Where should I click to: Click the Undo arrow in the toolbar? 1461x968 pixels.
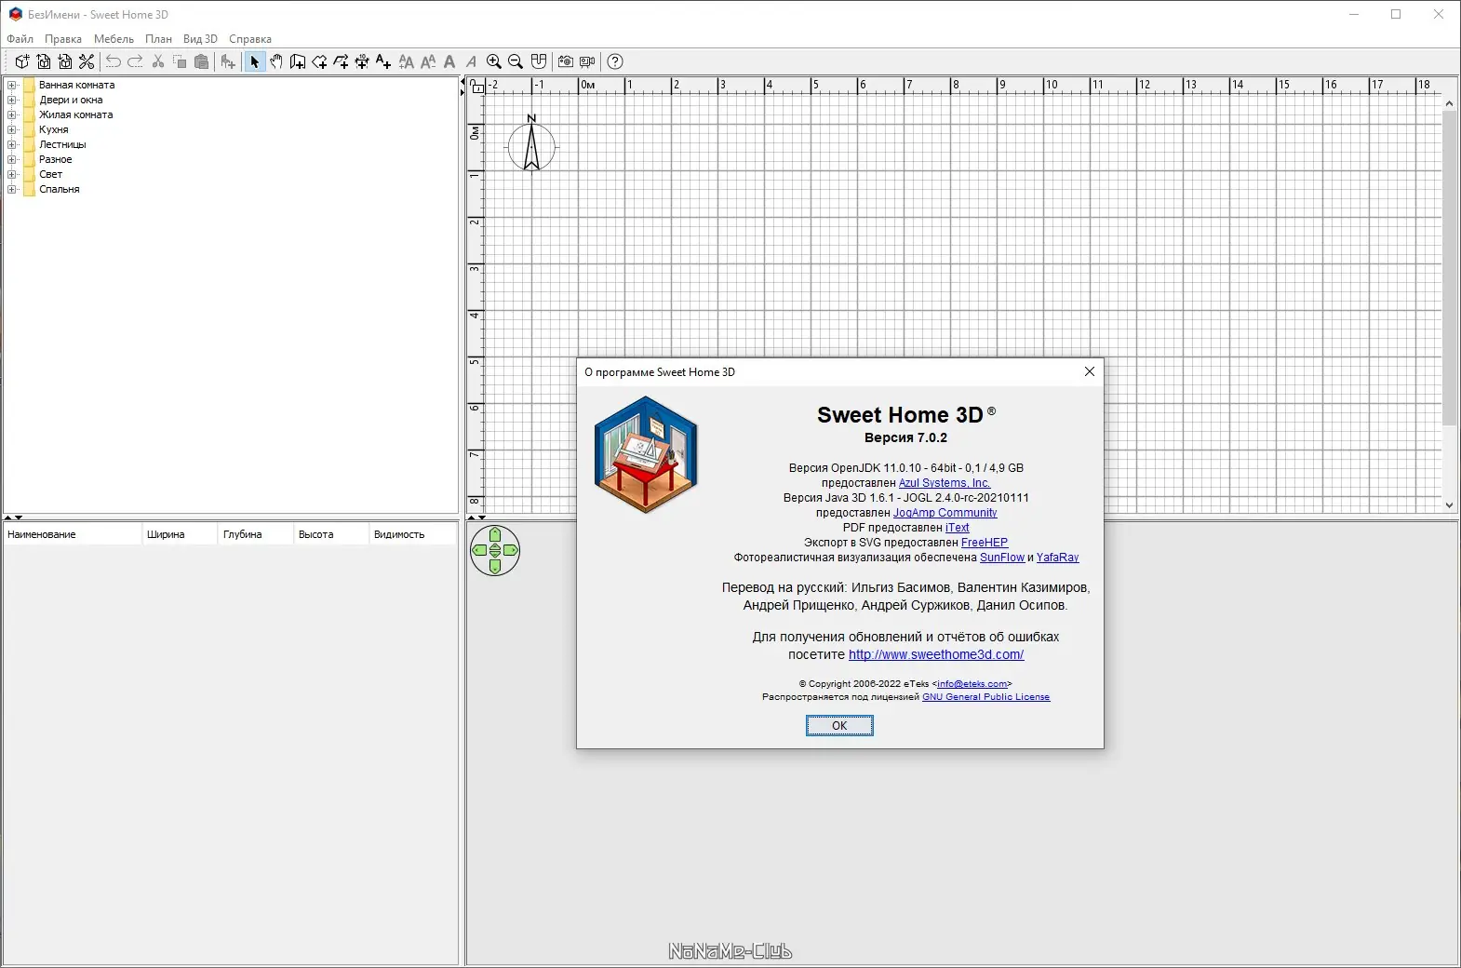click(114, 61)
